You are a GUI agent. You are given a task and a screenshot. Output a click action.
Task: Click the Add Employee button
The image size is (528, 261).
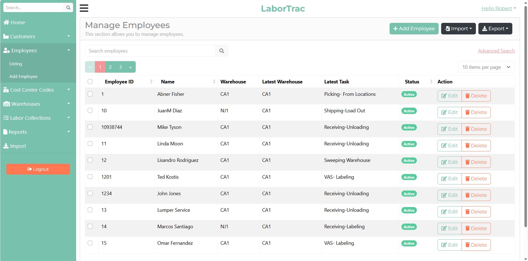[x=414, y=29]
